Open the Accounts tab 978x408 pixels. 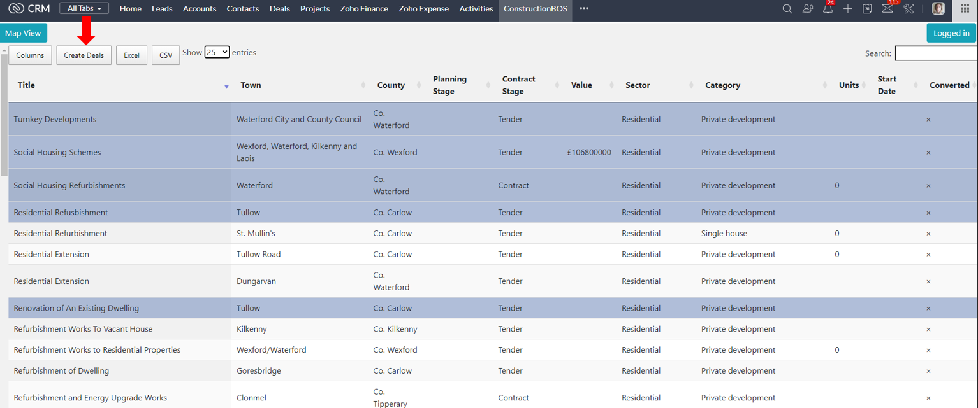(x=200, y=9)
